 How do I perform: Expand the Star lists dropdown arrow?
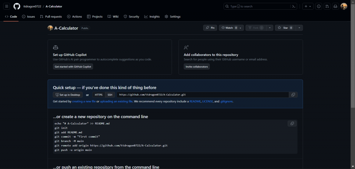299,28
